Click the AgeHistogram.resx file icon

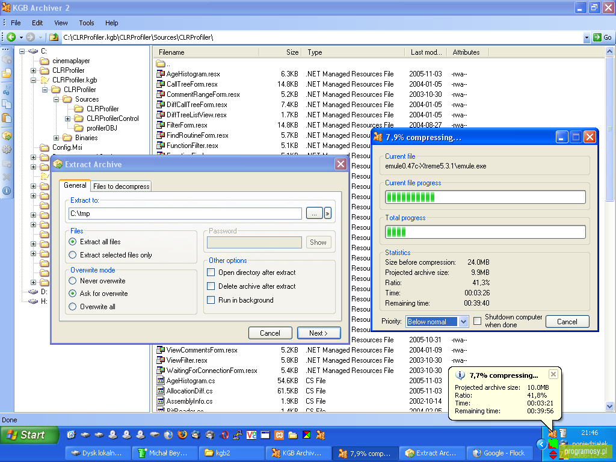tap(160, 73)
